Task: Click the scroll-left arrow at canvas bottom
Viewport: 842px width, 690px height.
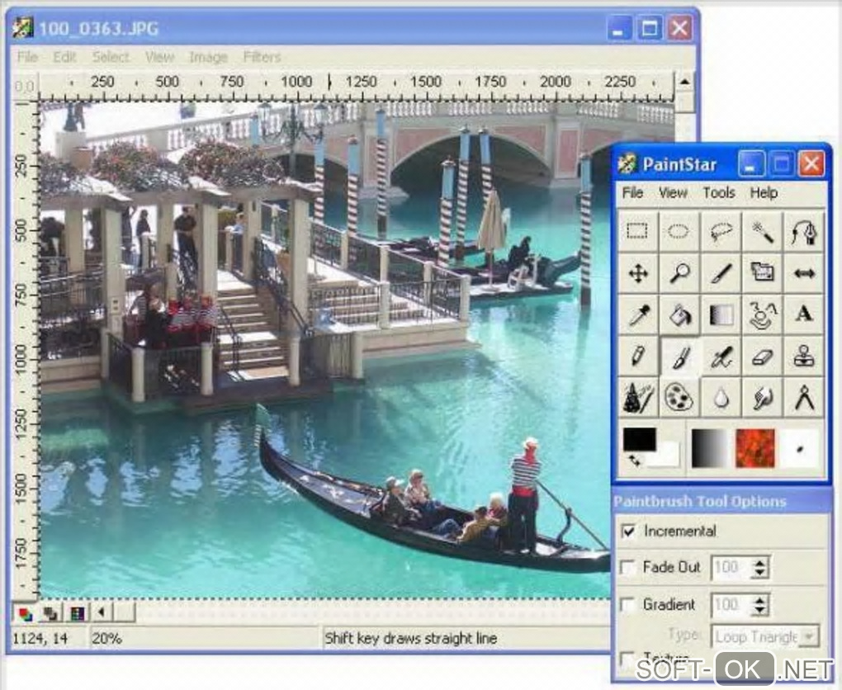Action: point(102,612)
